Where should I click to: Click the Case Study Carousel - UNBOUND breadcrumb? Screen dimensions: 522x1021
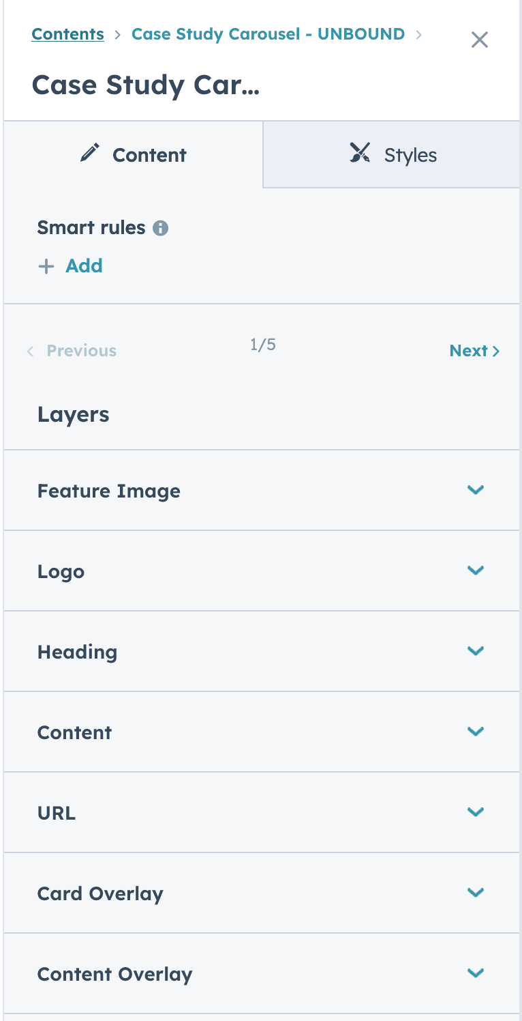(x=267, y=33)
